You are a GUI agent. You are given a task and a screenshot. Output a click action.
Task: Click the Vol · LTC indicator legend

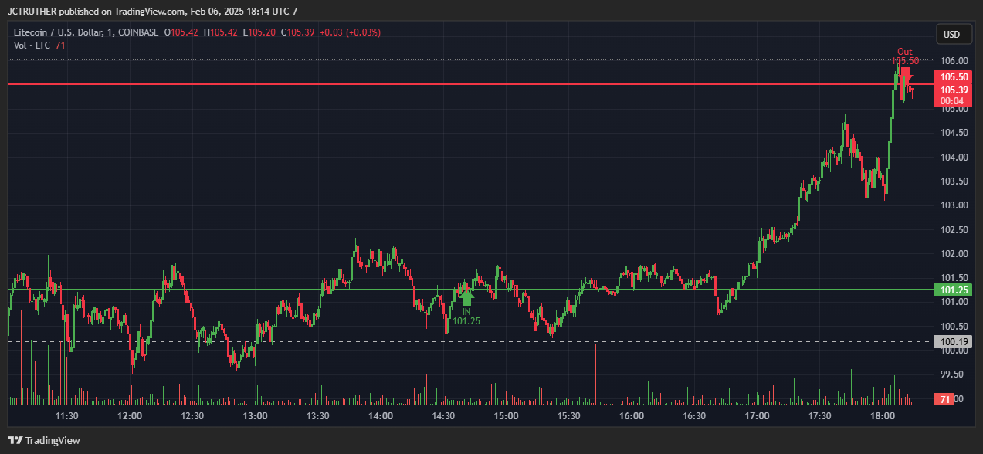32,46
